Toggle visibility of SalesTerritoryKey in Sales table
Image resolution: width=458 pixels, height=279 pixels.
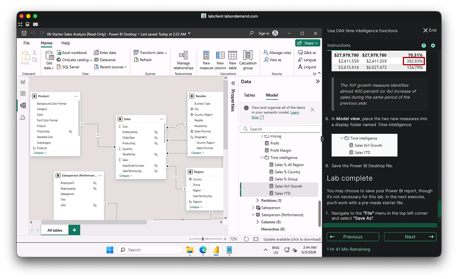click(x=156, y=171)
